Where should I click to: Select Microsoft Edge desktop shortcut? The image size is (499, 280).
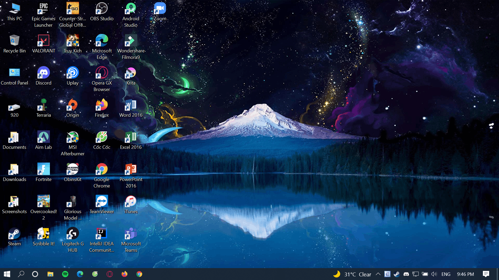[102, 47]
